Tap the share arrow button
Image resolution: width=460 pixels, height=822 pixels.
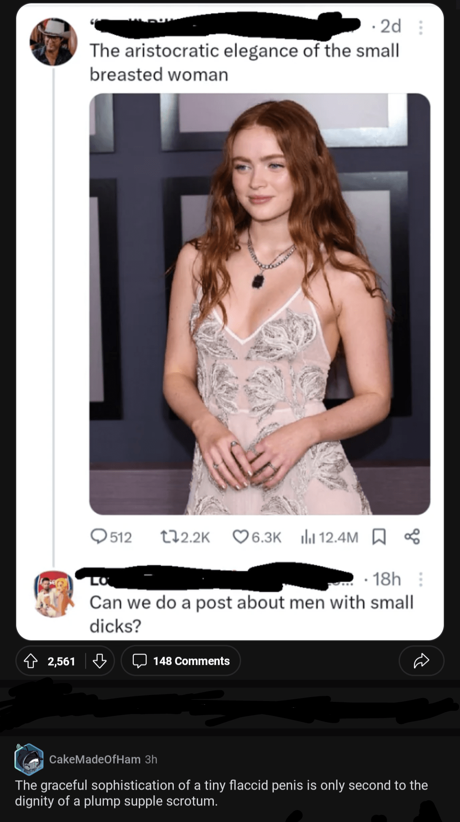[421, 661]
